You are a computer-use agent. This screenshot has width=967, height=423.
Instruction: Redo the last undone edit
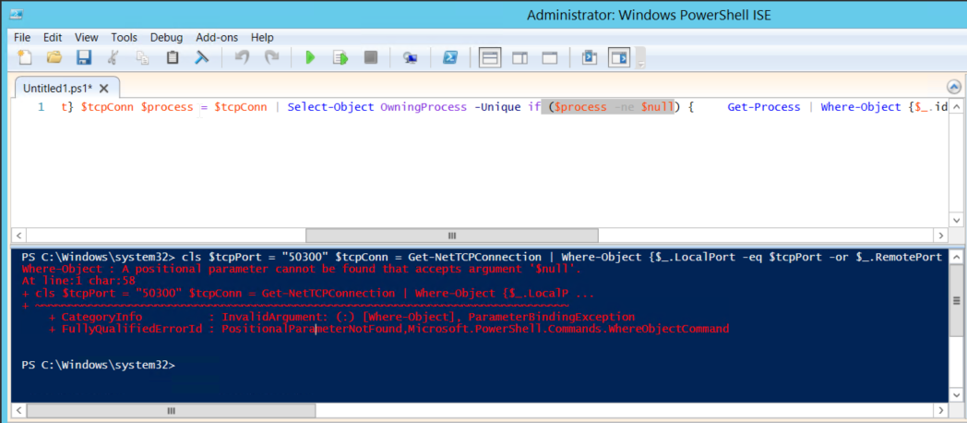point(272,58)
